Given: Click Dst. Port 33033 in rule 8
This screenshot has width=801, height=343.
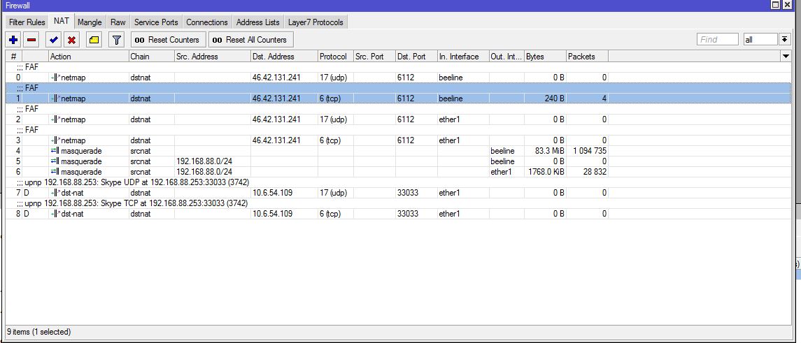Looking at the screenshot, I should coord(408,214).
